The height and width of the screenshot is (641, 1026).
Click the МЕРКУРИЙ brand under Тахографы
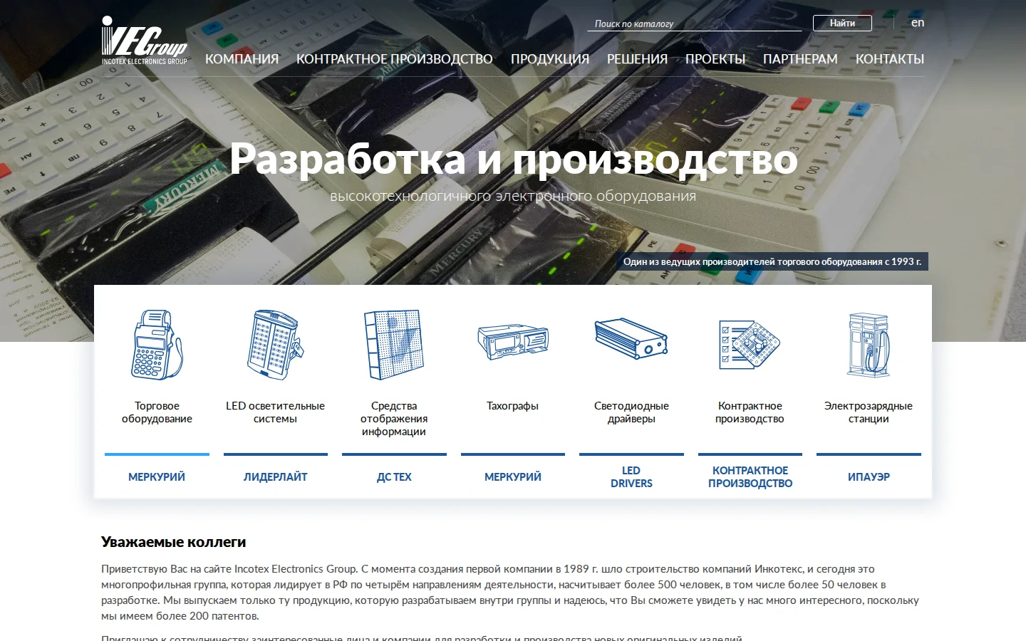tap(513, 477)
